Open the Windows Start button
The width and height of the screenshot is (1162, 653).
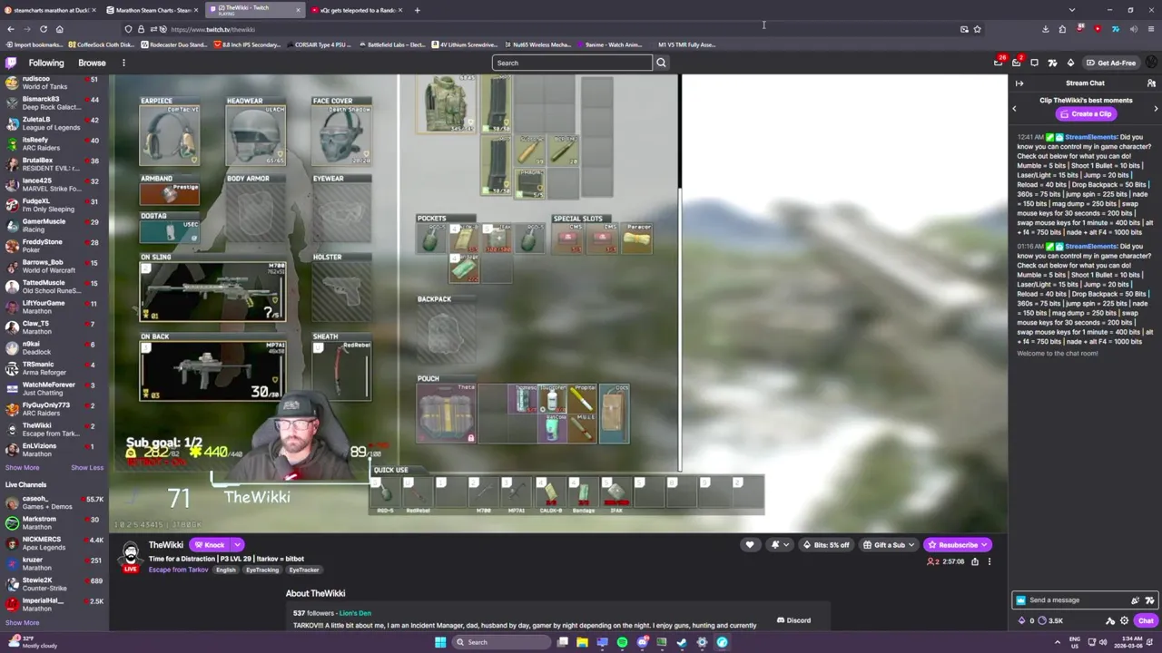[x=440, y=642]
